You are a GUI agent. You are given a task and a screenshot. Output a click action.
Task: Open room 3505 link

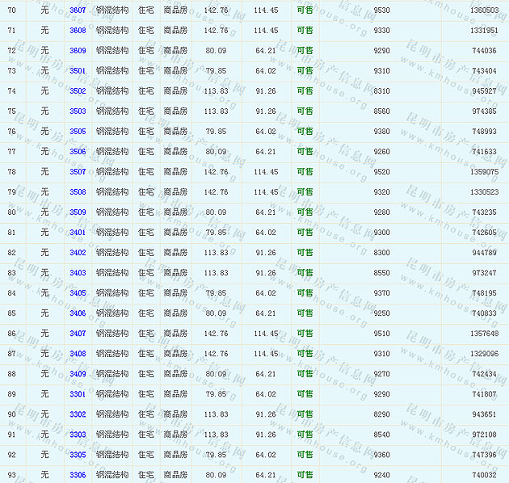tap(78, 132)
